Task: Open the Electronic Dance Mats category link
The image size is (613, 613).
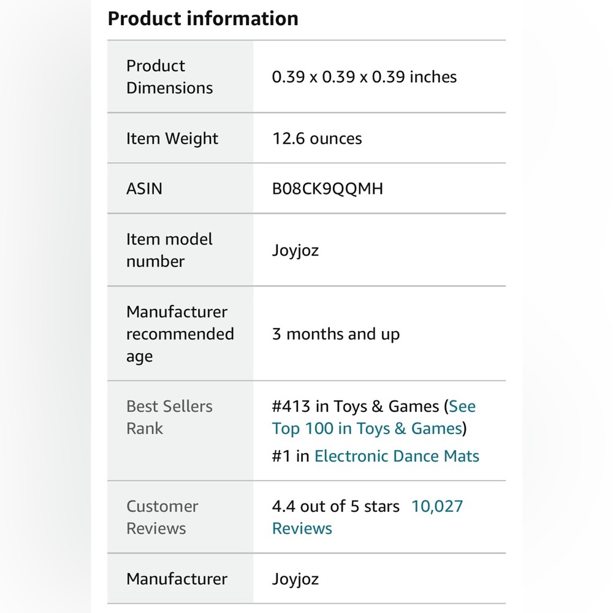Action: tap(397, 456)
